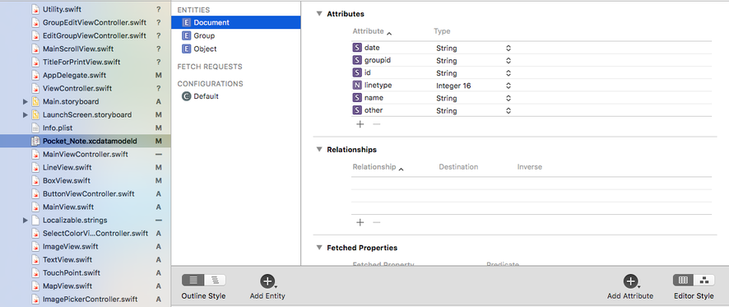
Task: Switch Editor Style to table view
Action: pyautogui.click(x=683, y=280)
